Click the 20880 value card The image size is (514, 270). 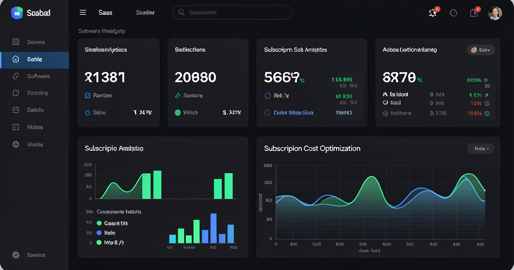[208, 83]
